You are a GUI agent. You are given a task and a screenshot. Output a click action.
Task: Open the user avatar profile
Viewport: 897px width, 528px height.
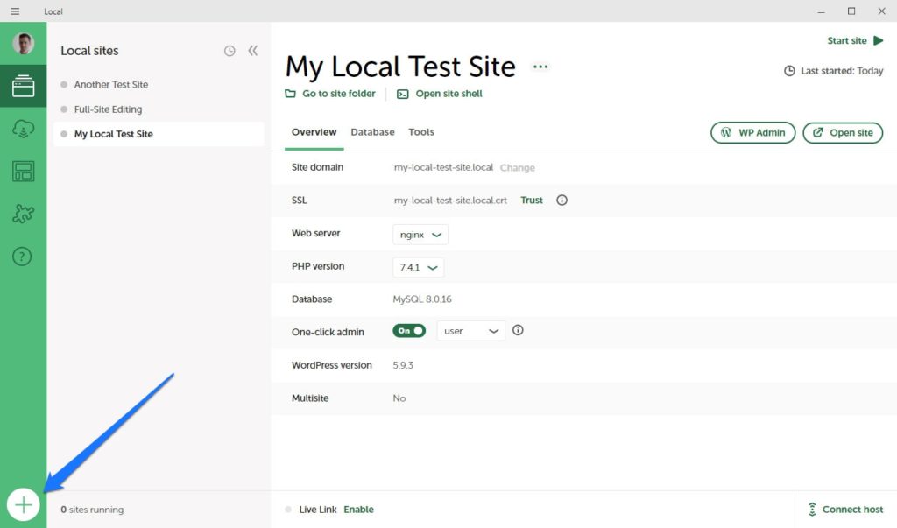click(x=23, y=44)
